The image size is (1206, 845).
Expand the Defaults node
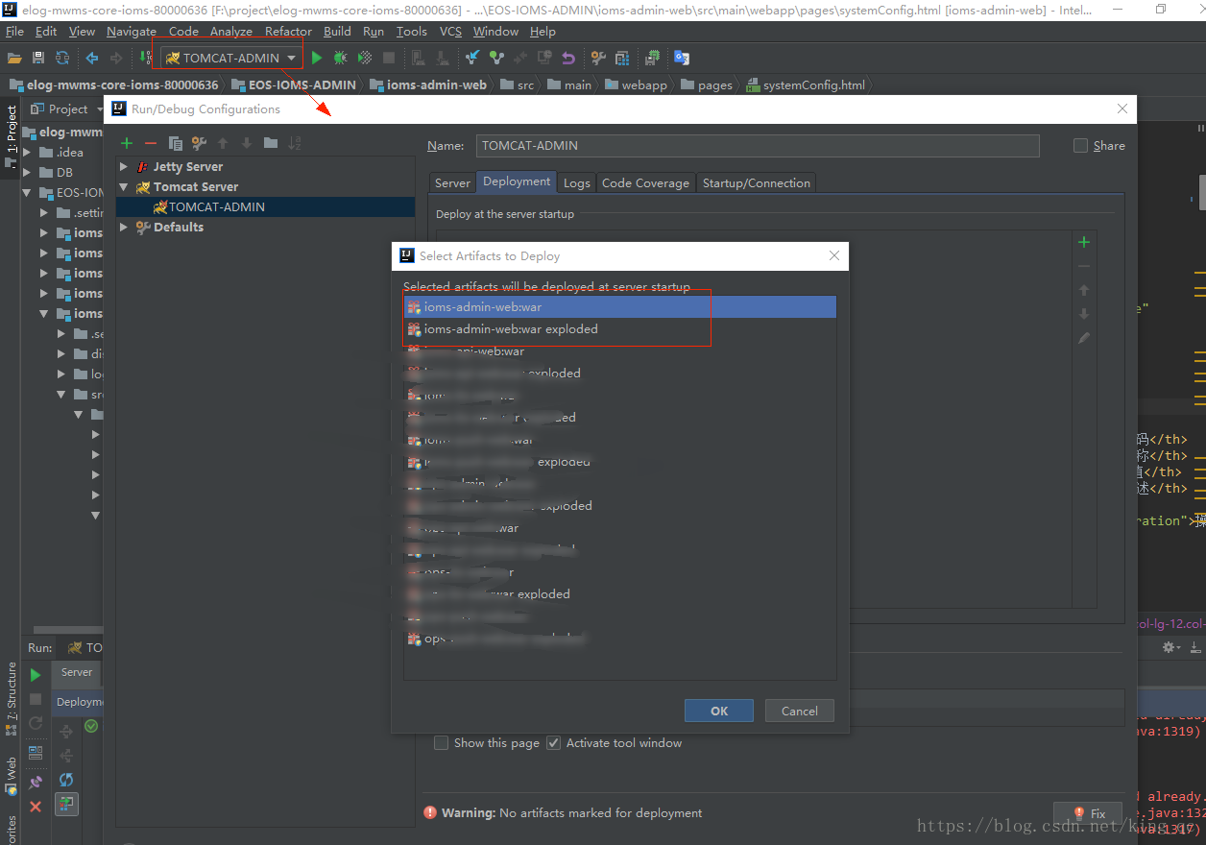(124, 228)
